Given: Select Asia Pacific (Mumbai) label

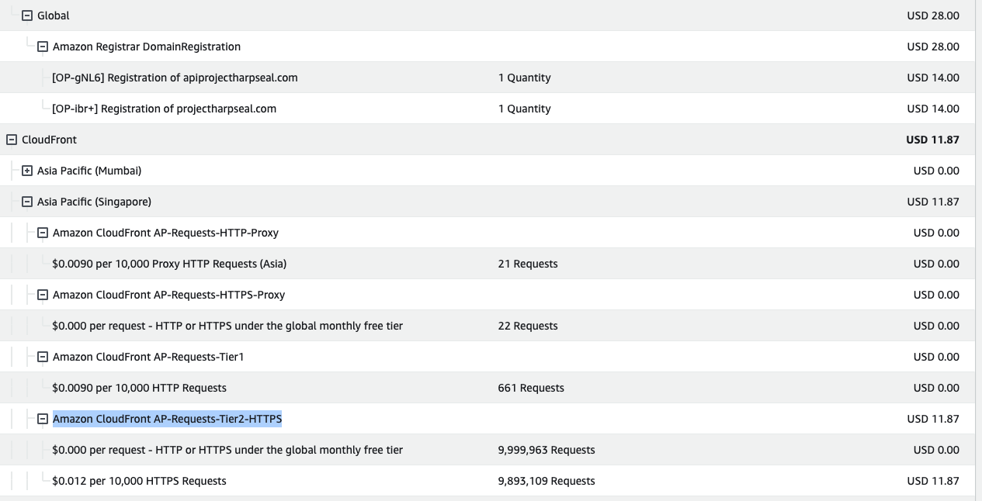Looking at the screenshot, I should pos(89,171).
